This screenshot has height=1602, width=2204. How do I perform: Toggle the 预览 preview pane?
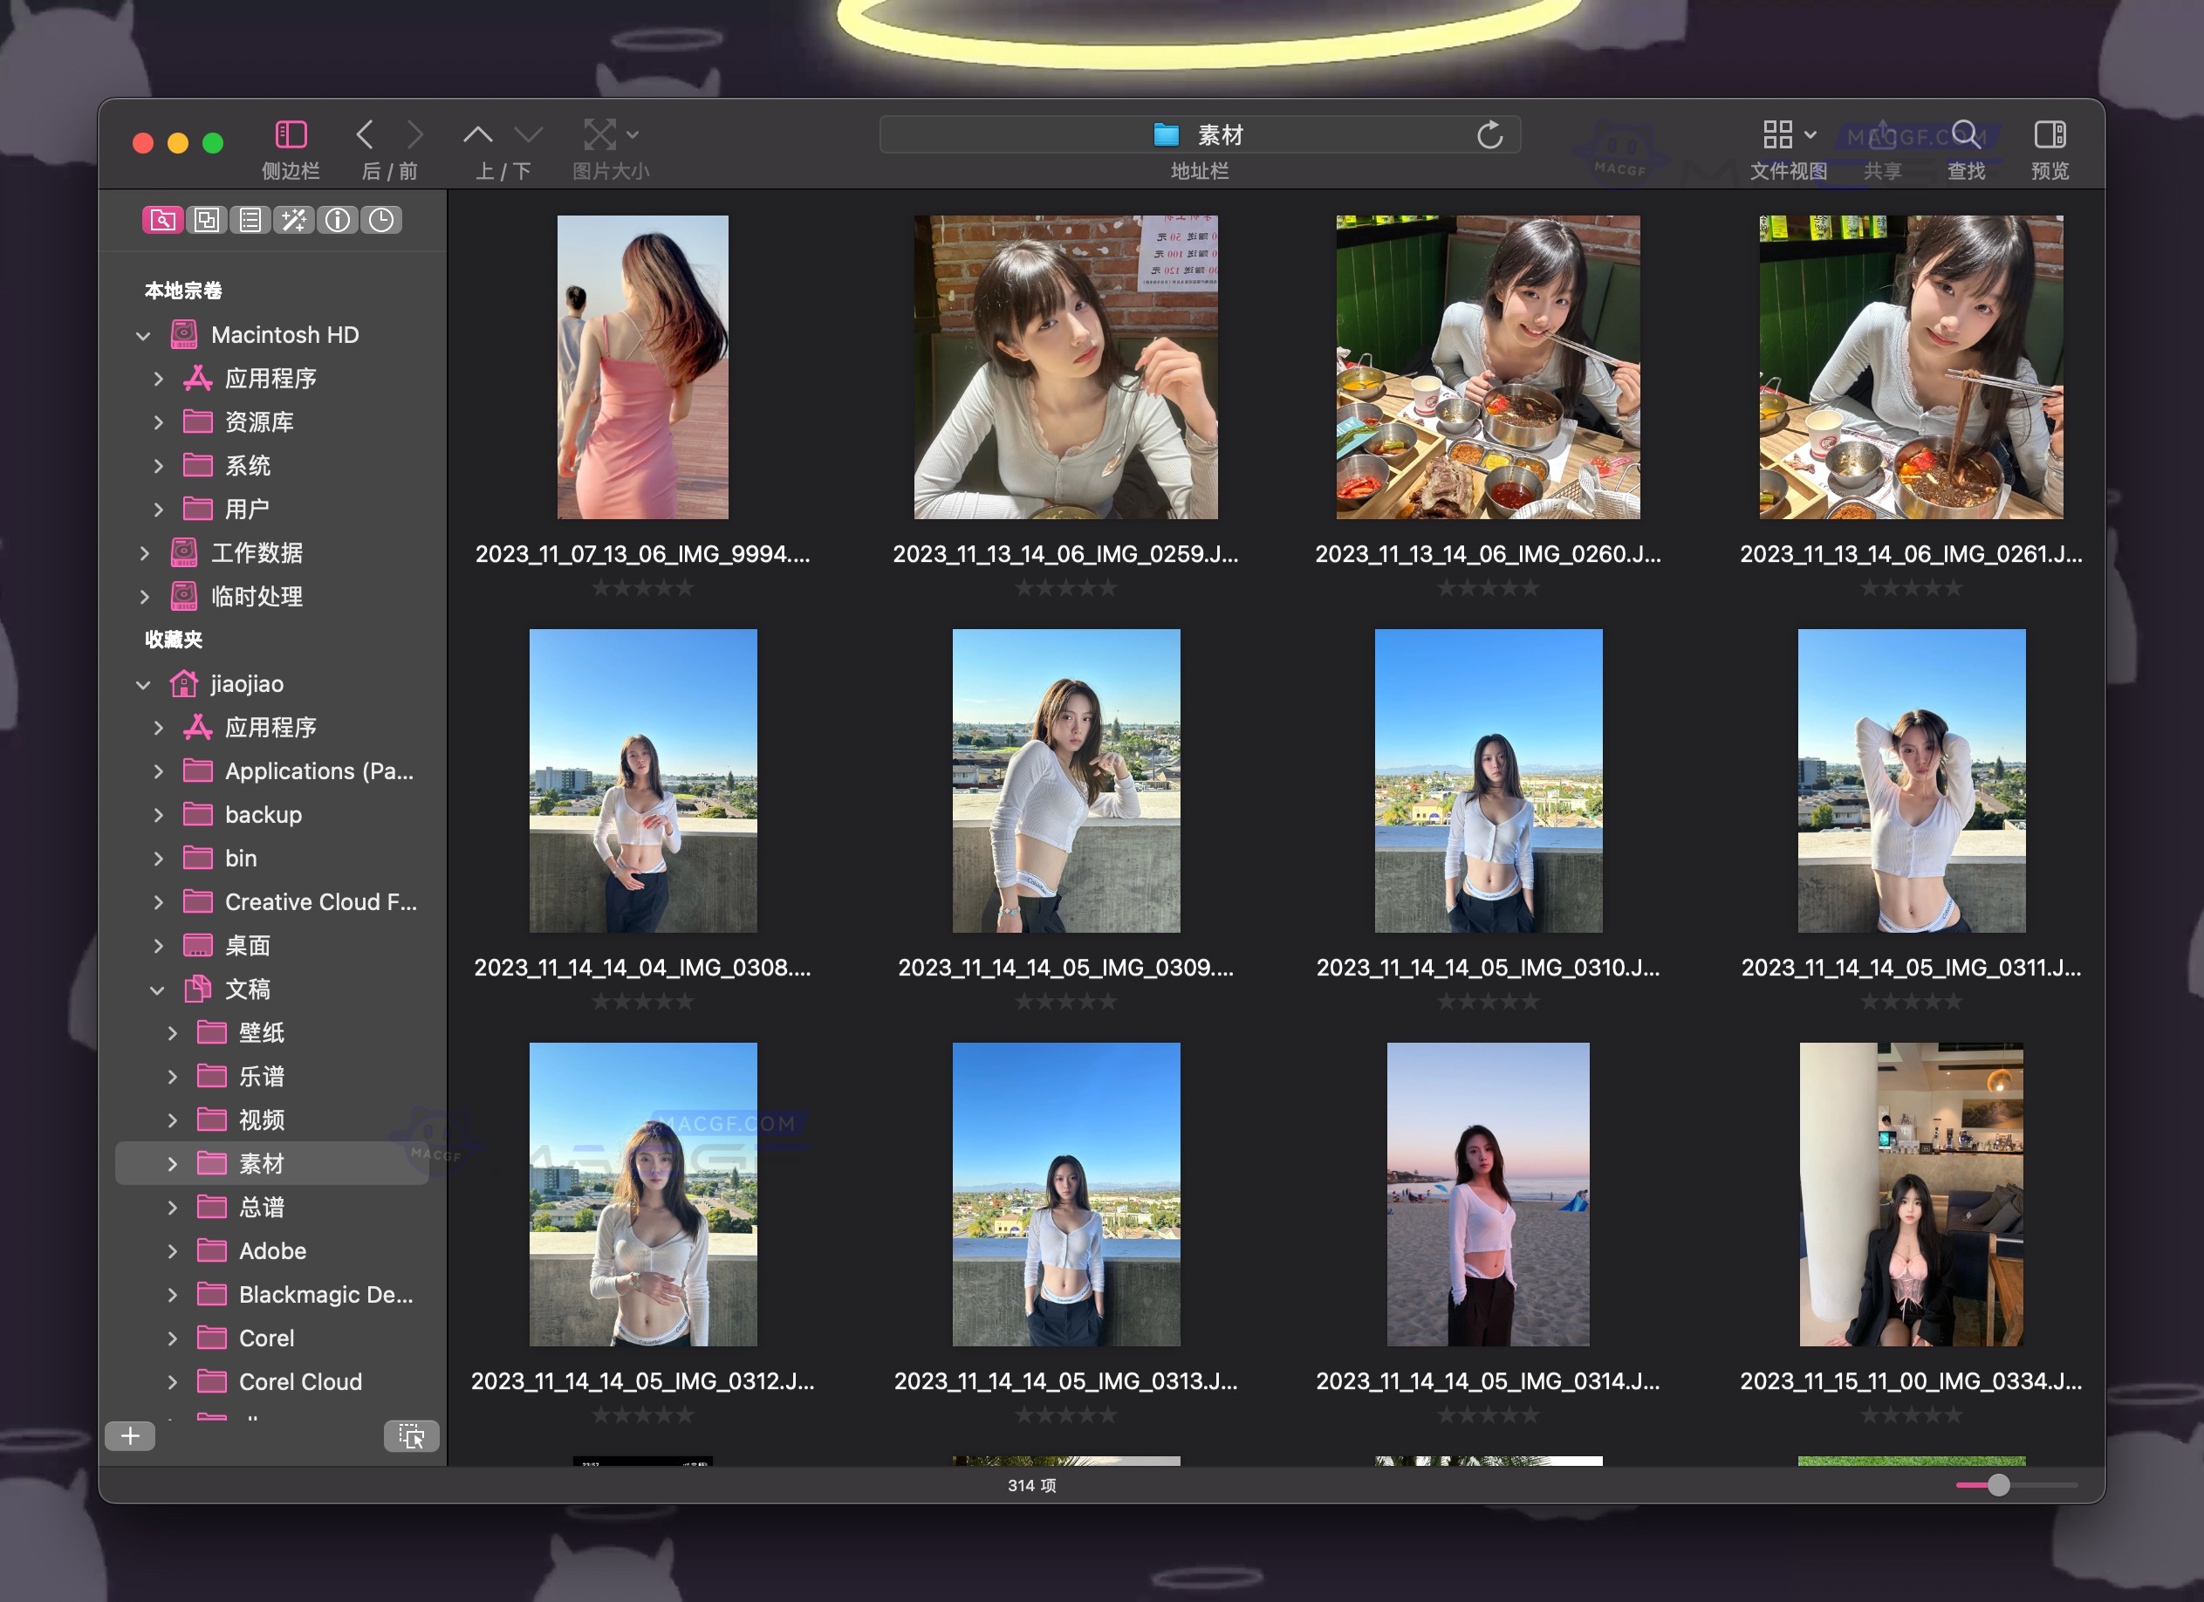point(2050,135)
